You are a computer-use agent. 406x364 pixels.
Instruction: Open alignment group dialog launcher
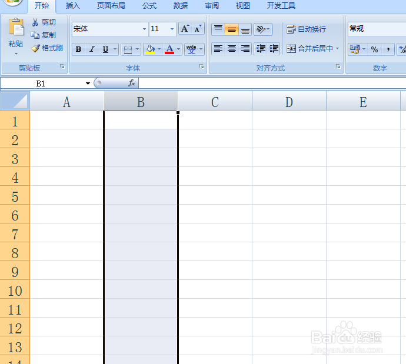[x=338, y=66]
